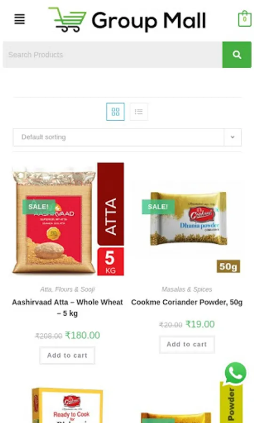Open the shopping bag cart icon
The image size is (254, 423).
tap(245, 19)
